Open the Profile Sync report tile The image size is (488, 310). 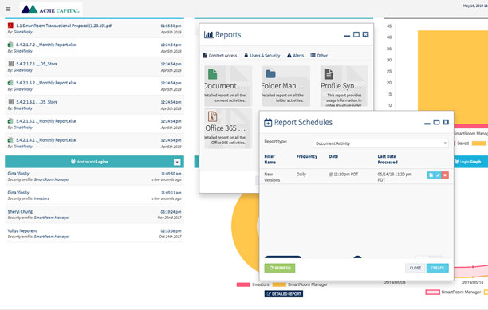coord(344,85)
